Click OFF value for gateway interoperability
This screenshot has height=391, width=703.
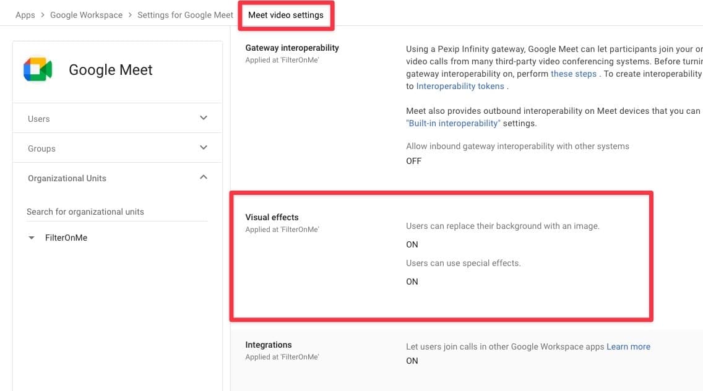pyautogui.click(x=414, y=161)
